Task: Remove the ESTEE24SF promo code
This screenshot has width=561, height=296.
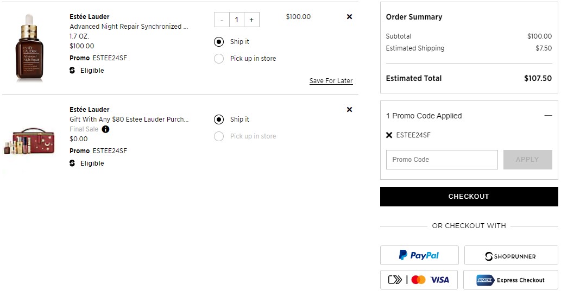Action: point(389,135)
